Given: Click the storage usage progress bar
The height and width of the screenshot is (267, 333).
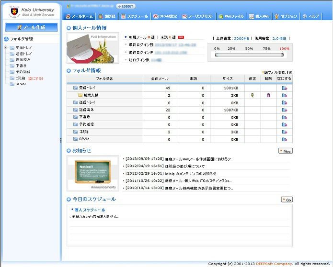Looking at the screenshot, I should pos(248,55).
